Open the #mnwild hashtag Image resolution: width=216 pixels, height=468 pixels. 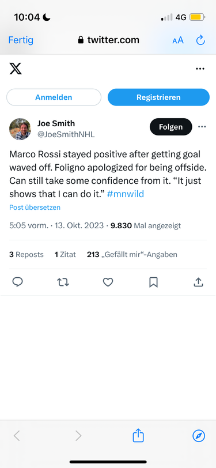126,194
